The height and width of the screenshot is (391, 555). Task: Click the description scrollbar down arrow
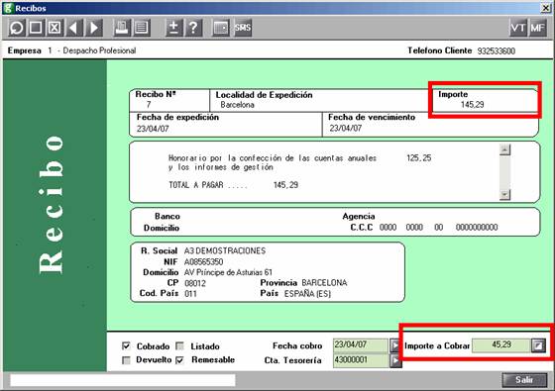505,194
